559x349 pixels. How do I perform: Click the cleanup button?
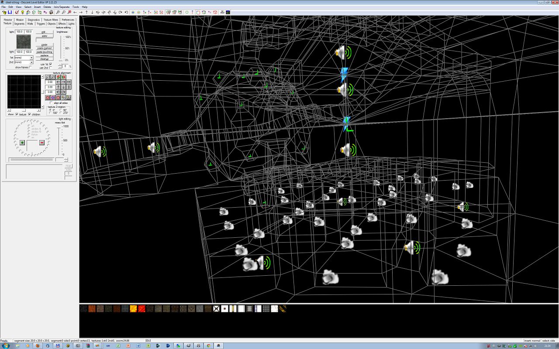pos(45,59)
